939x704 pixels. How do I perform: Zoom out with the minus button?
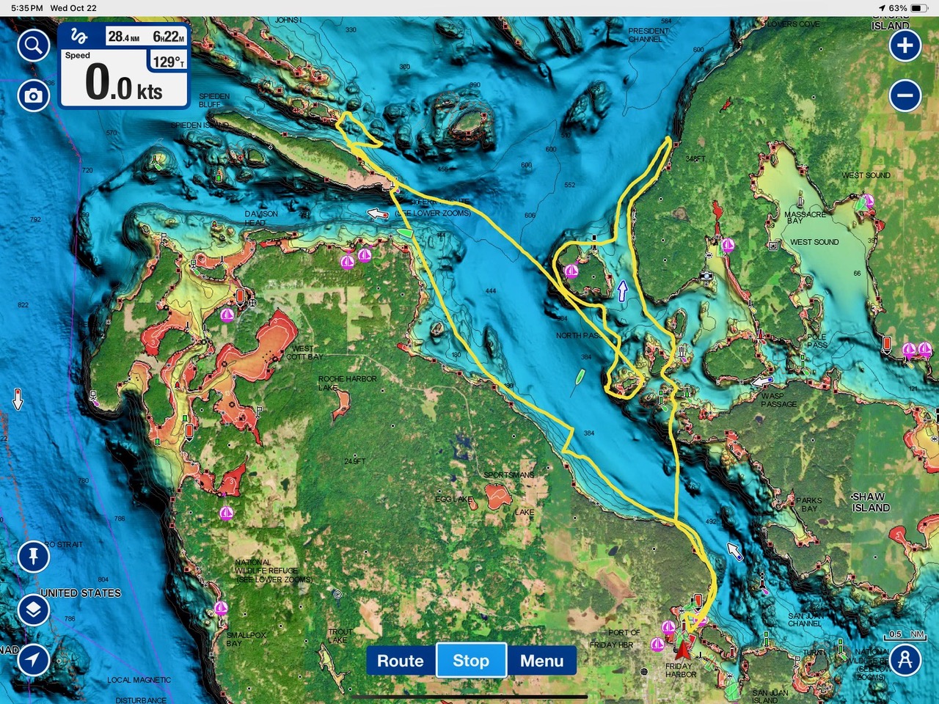[905, 95]
